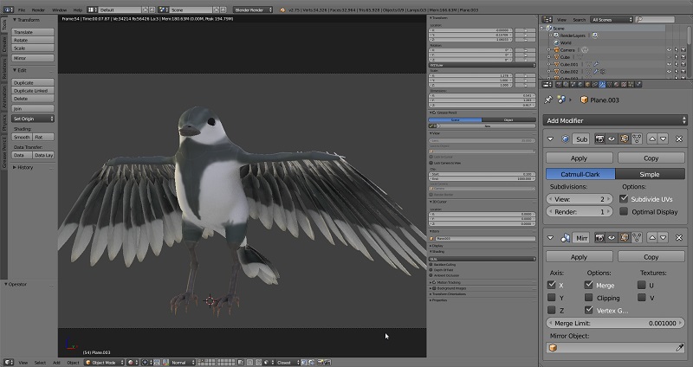
Task: Uncheck the Subdivide UVs checkbox
Action: [x=624, y=199]
